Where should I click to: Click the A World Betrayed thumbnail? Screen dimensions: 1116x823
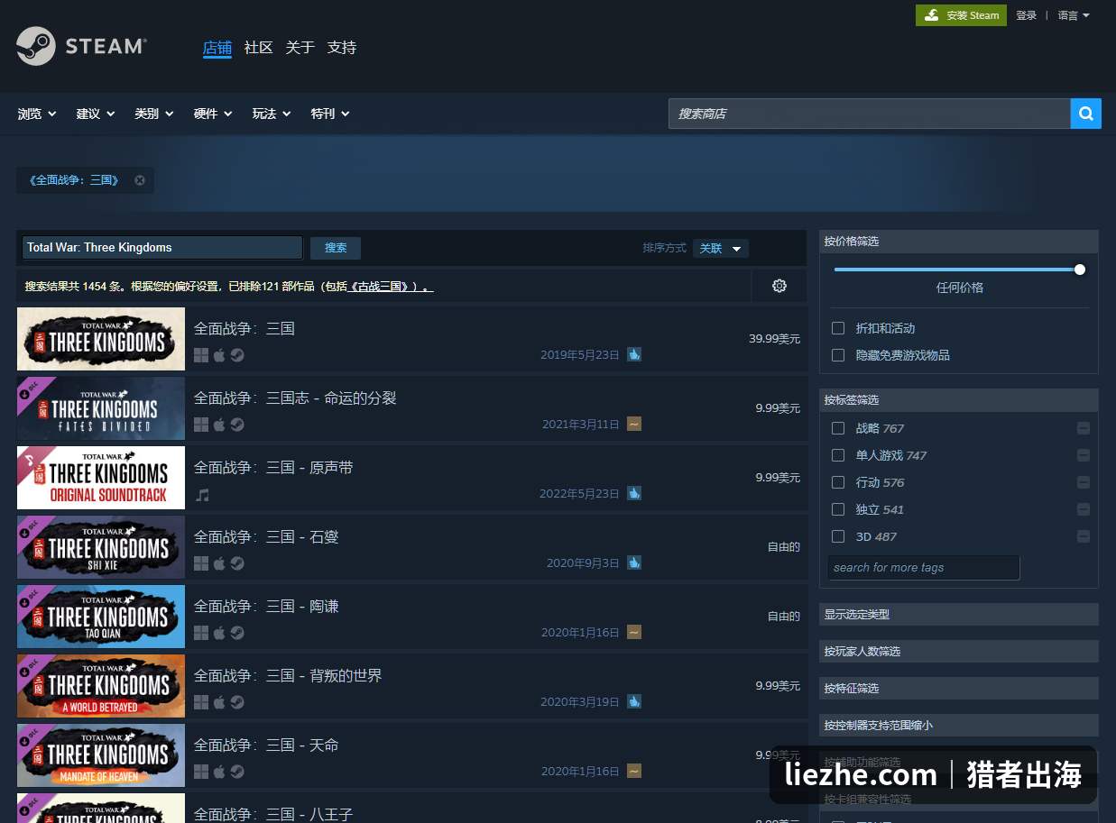(x=101, y=686)
